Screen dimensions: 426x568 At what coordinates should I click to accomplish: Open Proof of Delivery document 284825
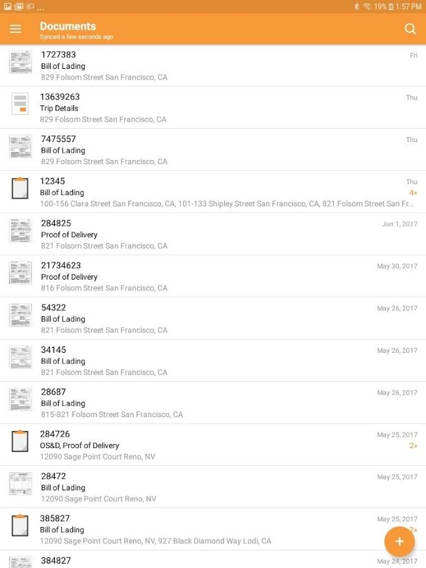click(213, 234)
